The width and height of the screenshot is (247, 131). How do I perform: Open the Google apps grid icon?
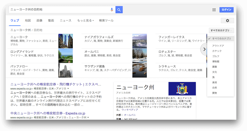(214, 10)
